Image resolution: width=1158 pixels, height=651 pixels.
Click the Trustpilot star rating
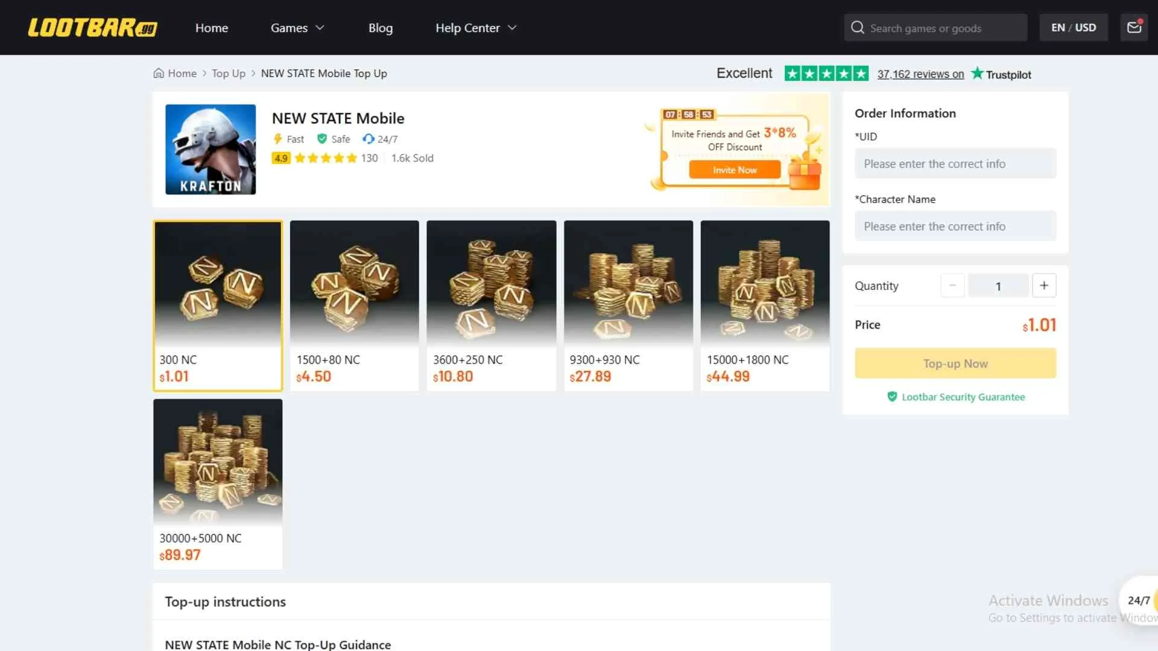tap(826, 74)
